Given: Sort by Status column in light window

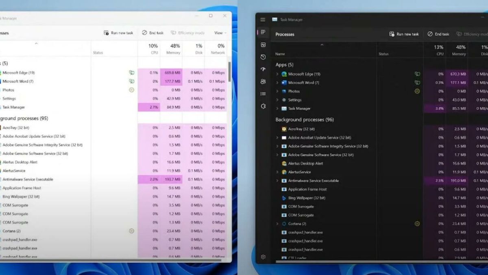Looking at the screenshot, I should click(114, 49).
